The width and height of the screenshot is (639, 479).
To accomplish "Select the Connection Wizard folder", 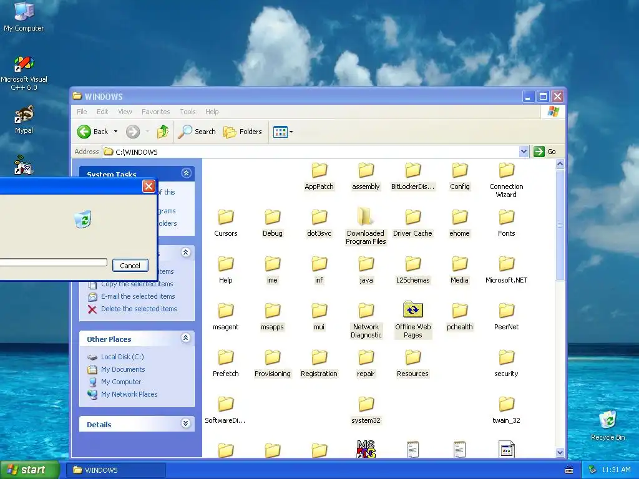I will (x=506, y=180).
